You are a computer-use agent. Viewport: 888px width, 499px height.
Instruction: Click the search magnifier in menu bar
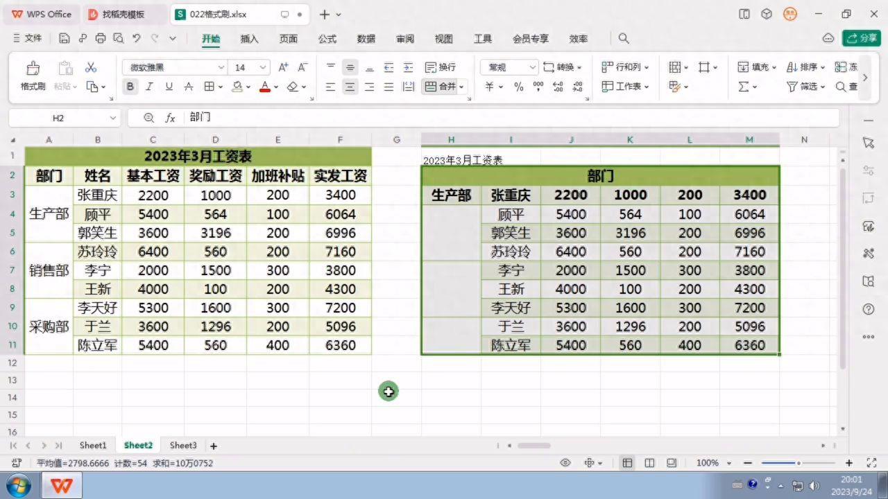point(624,39)
